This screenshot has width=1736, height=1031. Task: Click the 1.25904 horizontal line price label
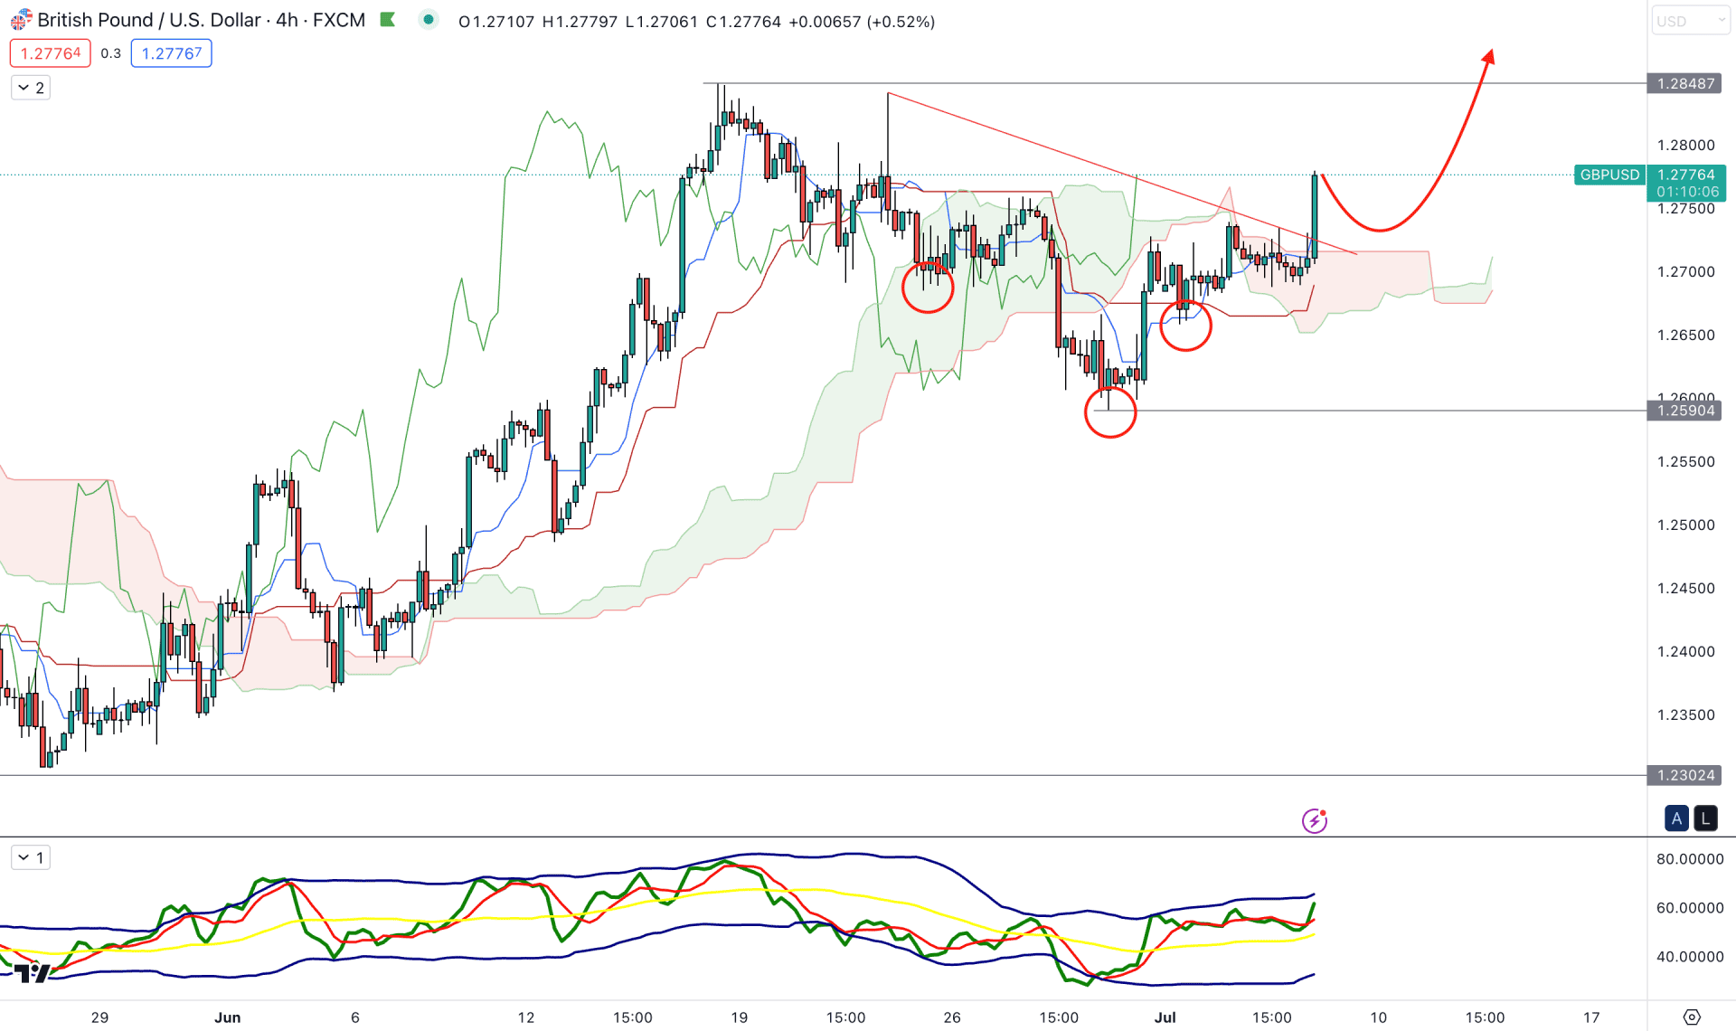[x=1686, y=411]
